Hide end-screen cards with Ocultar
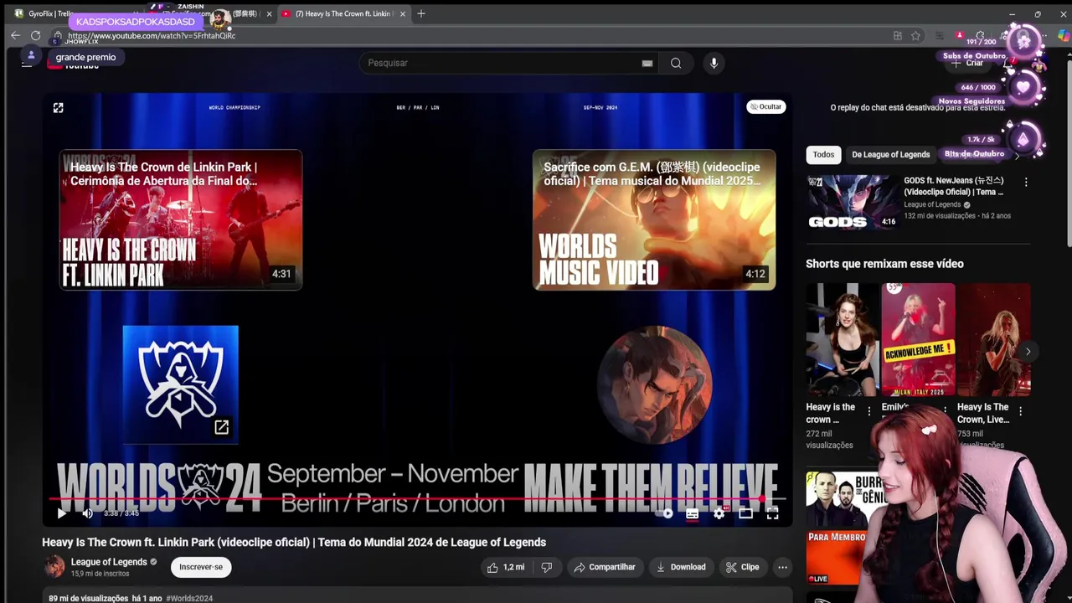Viewport: 1072px width, 603px height. click(x=765, y=106)
